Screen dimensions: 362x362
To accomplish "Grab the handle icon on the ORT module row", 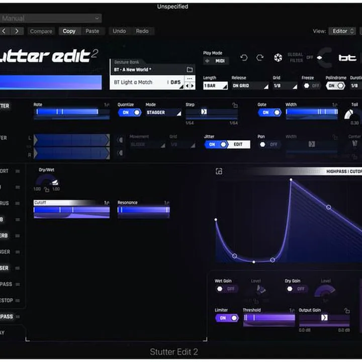I will pos(18,171).
